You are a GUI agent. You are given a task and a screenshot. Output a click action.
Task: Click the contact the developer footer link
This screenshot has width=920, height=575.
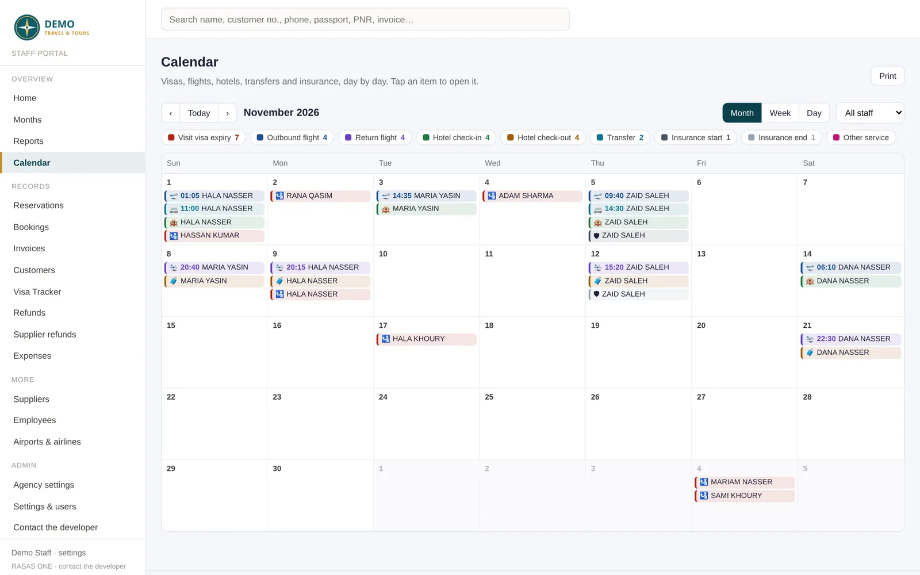[92, 566]
